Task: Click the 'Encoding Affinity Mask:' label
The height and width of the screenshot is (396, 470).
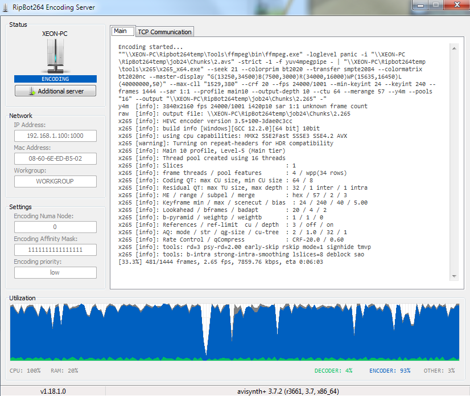Action: click(x=46, y=239)
